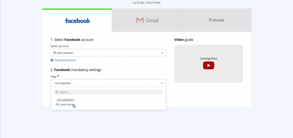The image size is (293, 138).
Task: Click the plus icon beside Connect account
Action: [x=52, y=60]
